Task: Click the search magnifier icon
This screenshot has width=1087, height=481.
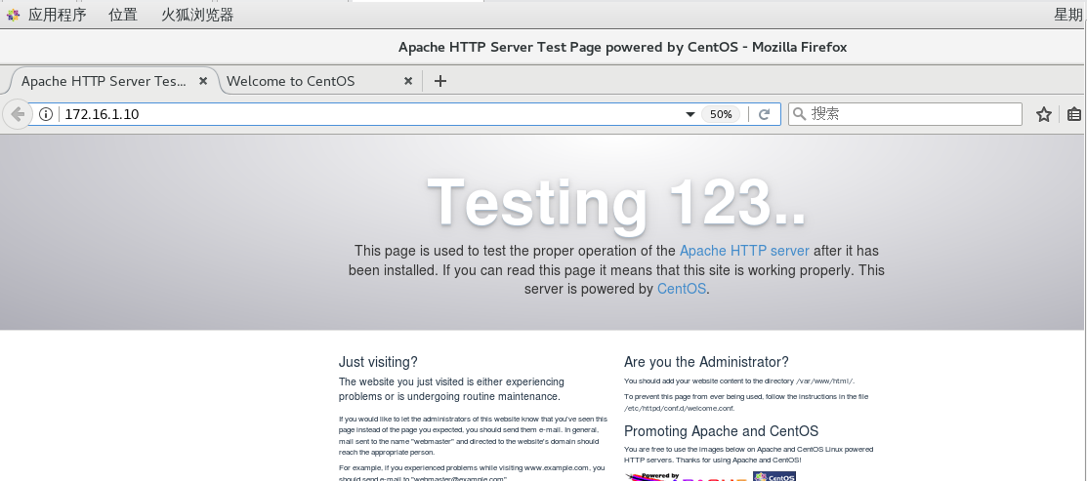Action: tap(799, 113)
